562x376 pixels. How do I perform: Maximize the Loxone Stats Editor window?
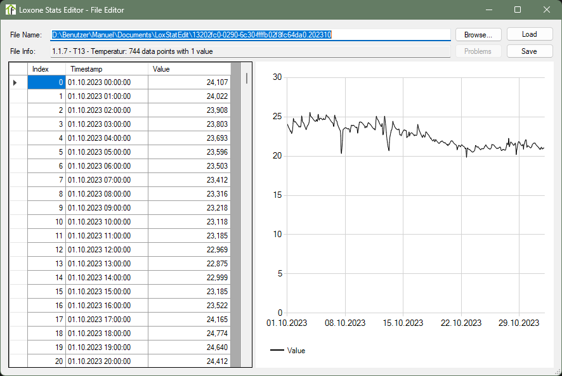click(518, 10)
